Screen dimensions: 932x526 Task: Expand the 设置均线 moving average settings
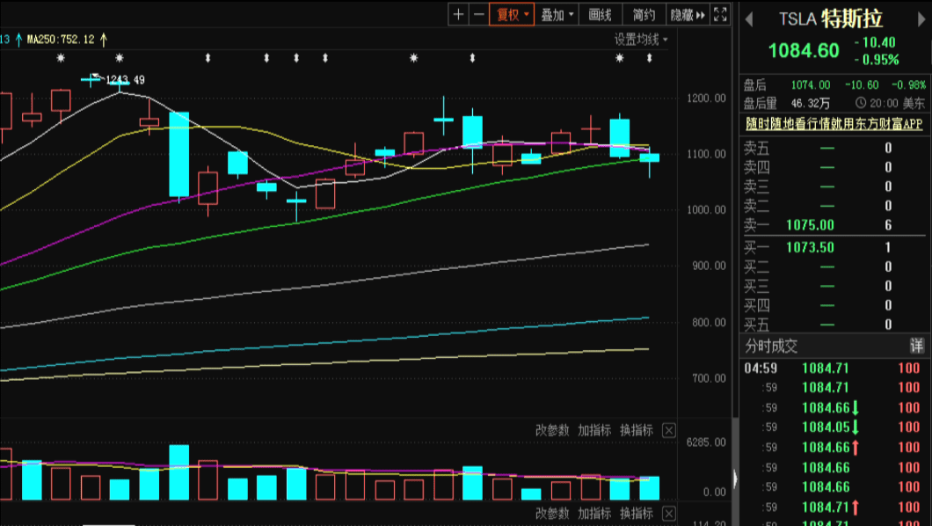click(641, 40)
